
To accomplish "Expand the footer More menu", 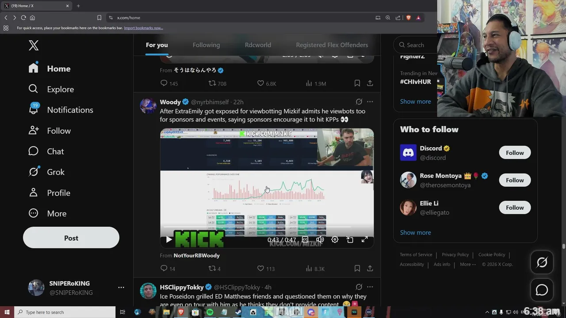I will [x=468, y=264].
